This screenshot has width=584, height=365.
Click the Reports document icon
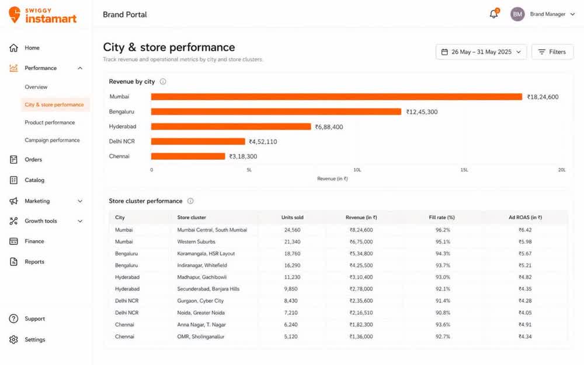(14, 262)
